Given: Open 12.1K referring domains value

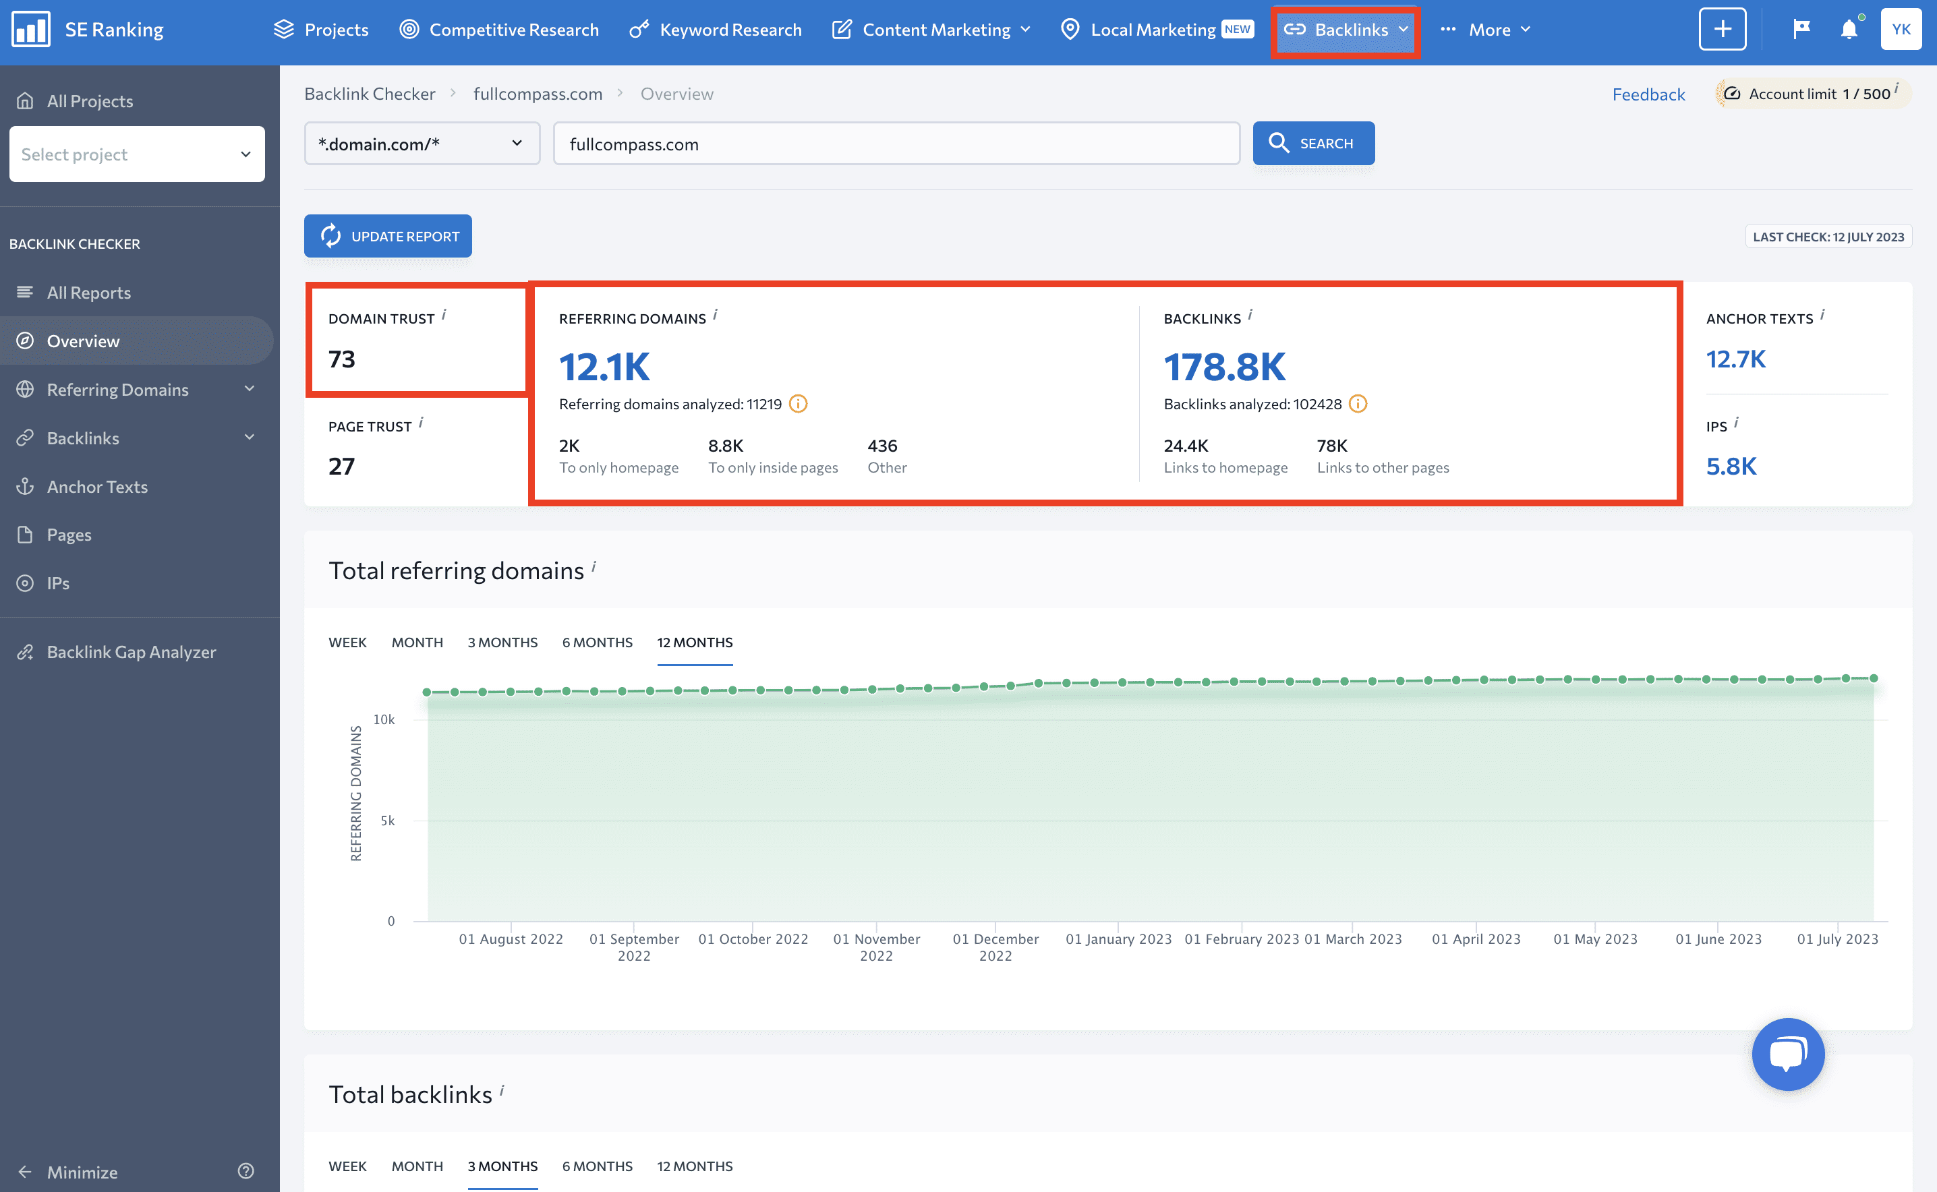Looking at the screenshot, I should click(x=604, y=367).
